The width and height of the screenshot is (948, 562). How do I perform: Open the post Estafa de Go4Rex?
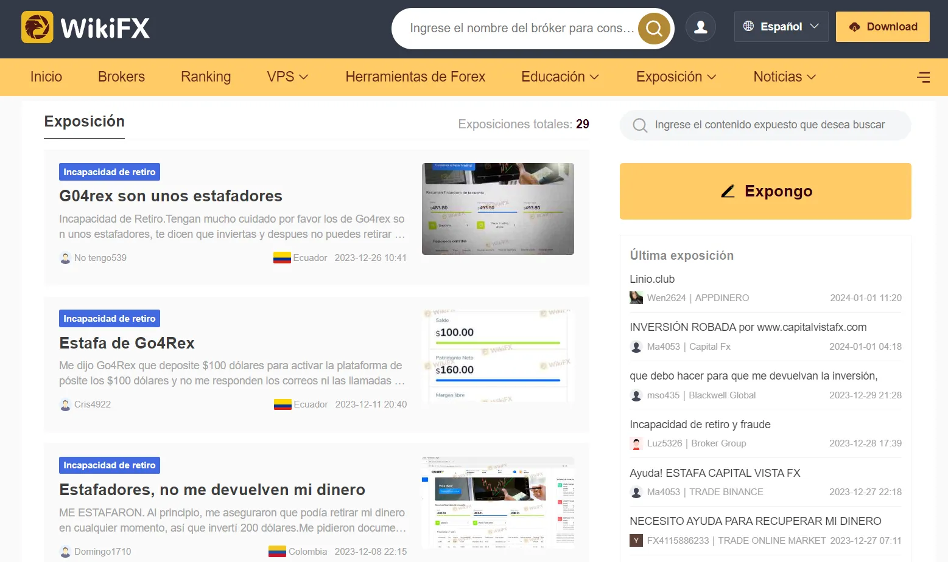(127, 343)
